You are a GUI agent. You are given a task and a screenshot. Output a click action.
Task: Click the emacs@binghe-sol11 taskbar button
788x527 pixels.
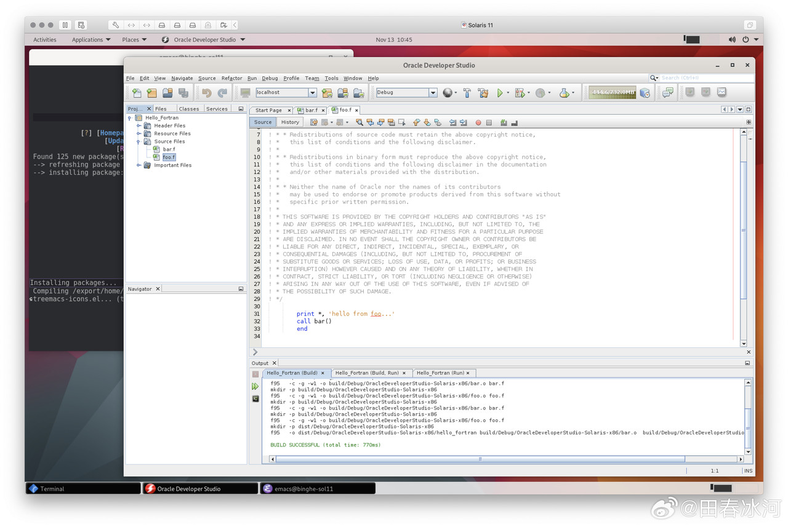click(x=318, y=488)
